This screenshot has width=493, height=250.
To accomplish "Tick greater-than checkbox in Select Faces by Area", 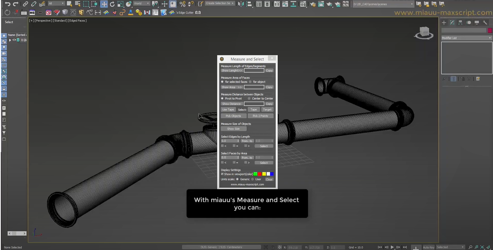I will [x=245, y=163].
